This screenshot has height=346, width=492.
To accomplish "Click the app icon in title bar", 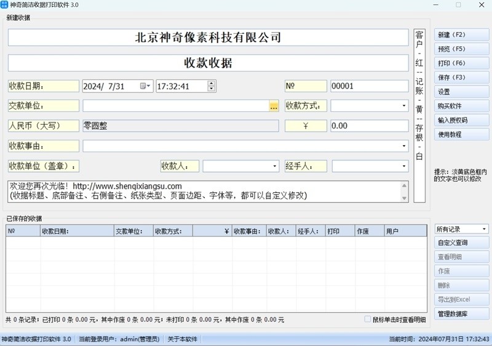I will pos(5,5).
